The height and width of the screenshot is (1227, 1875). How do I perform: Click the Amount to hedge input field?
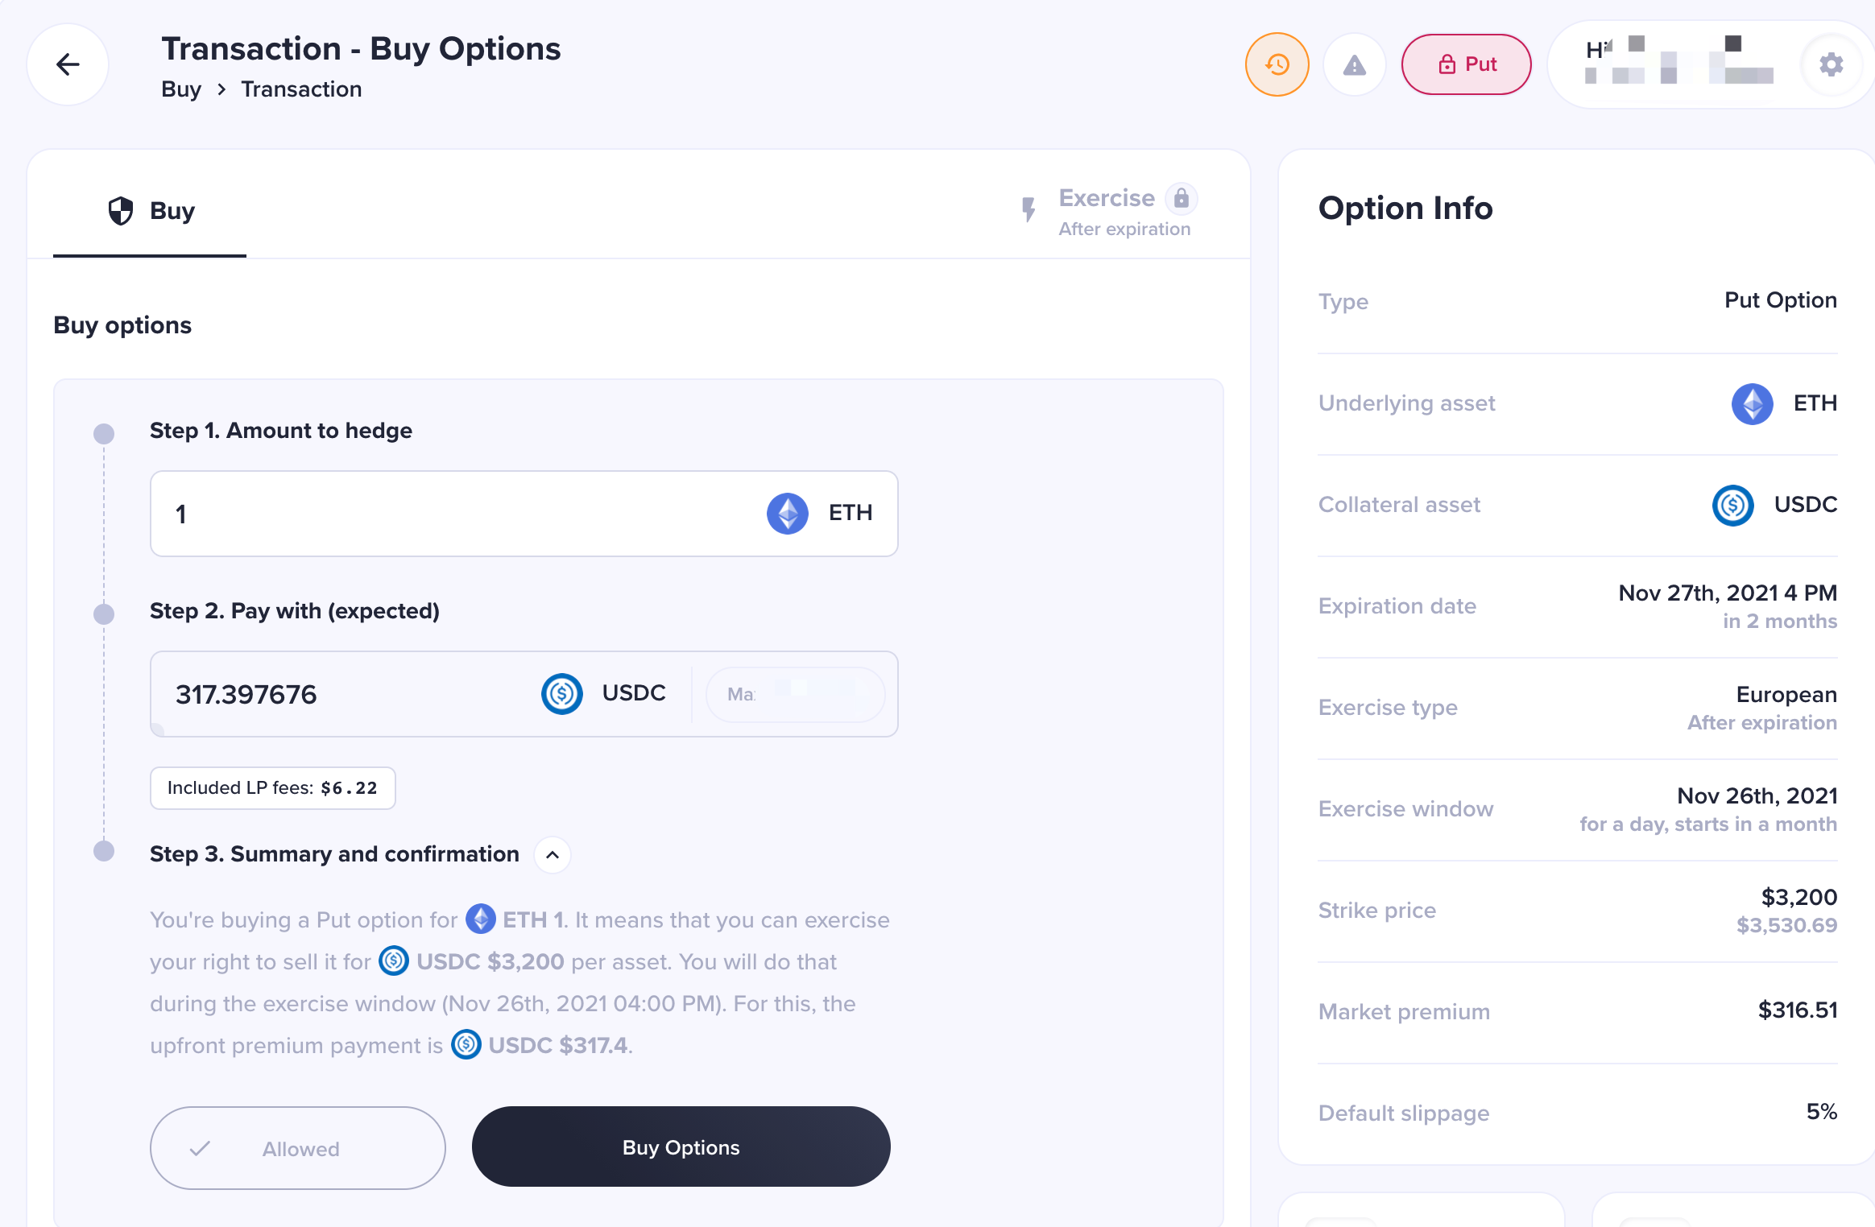pyautogui.click(x=524, y=514)
